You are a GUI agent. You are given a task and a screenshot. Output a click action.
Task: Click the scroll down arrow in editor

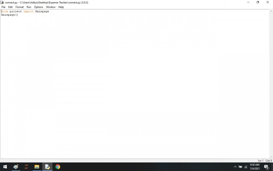click(271, 157)
